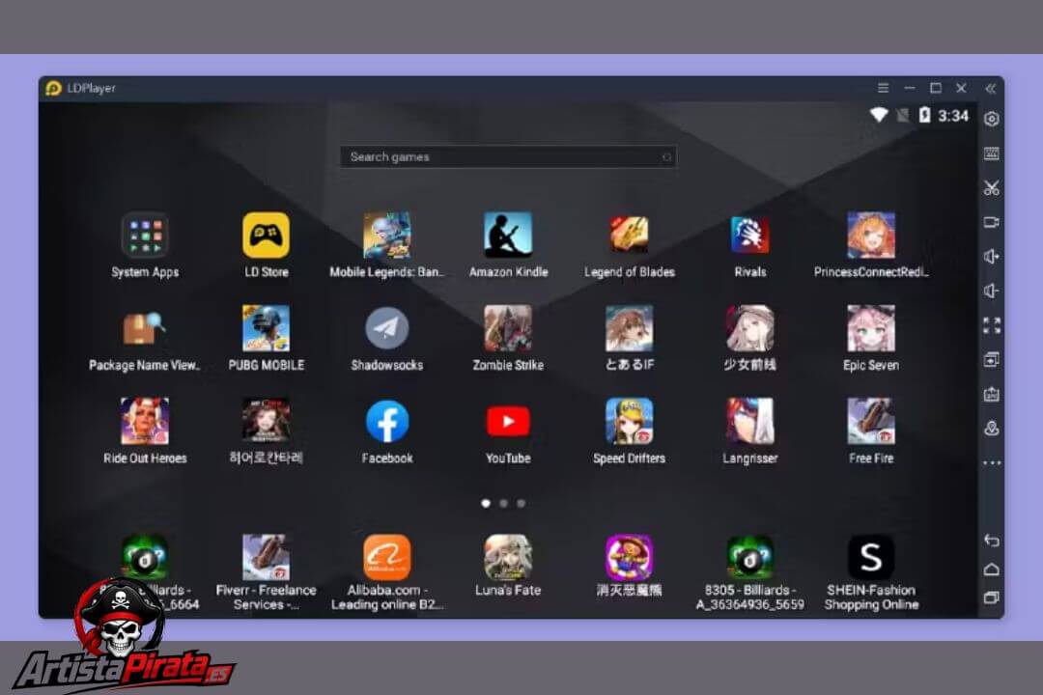Launch Amazon Kindle app
Screen dimensions: 1043x695
click(508, 236)
